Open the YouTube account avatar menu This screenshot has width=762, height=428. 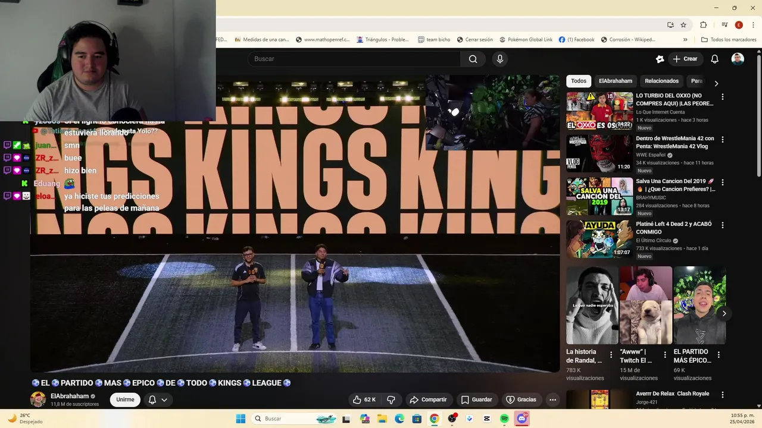pos(738,59)
